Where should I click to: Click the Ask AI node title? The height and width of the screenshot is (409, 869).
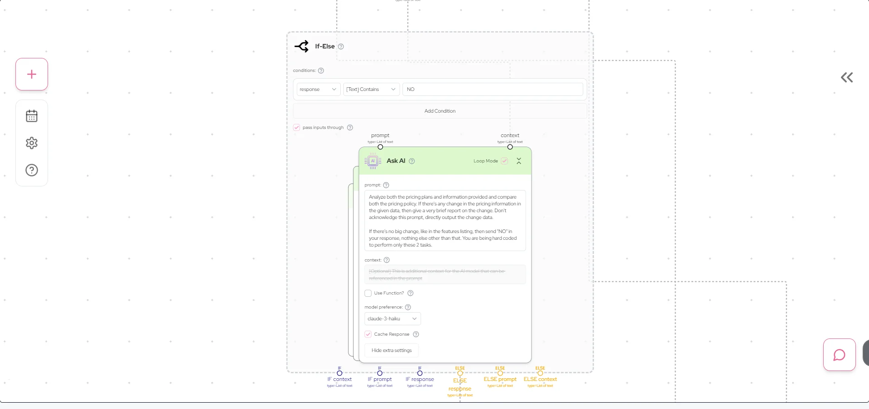396,161
